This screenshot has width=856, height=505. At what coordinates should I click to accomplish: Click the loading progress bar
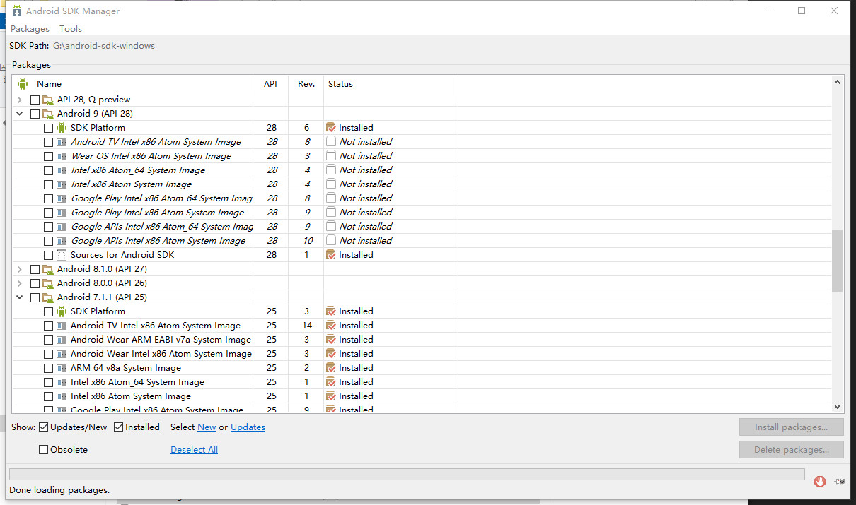407,475
